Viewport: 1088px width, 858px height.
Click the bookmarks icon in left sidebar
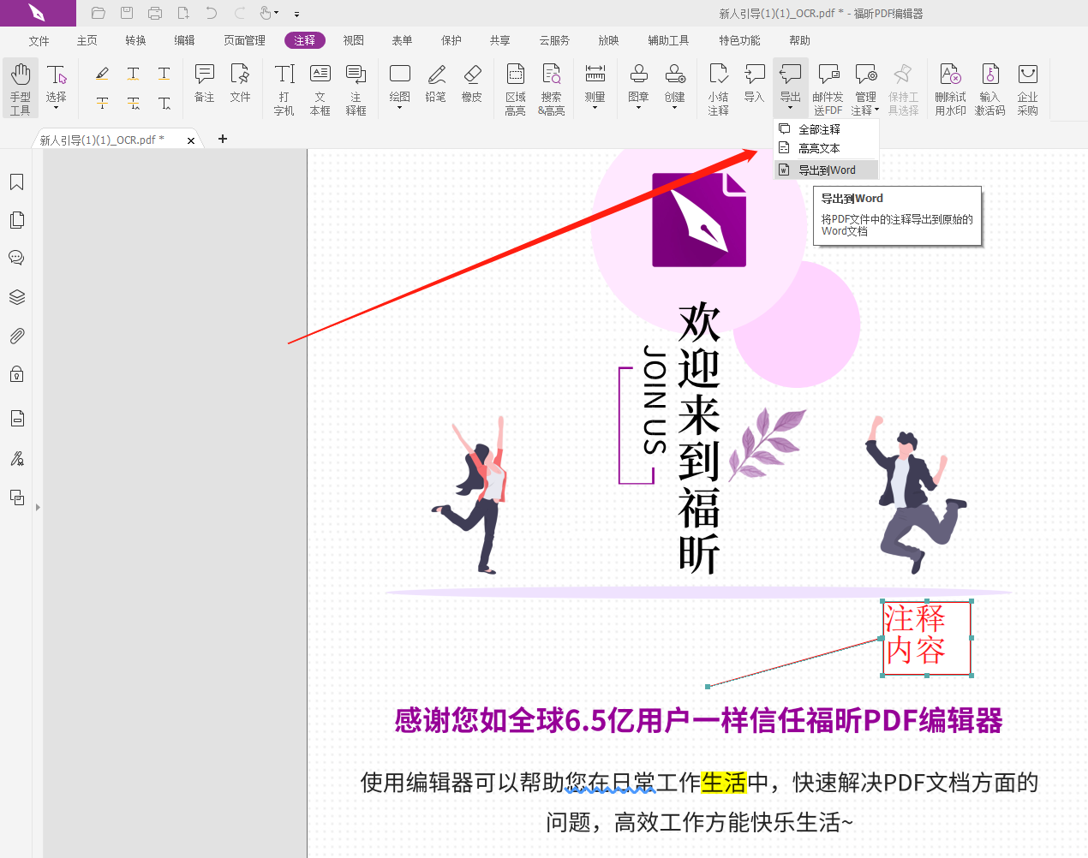tap(16, 182)
